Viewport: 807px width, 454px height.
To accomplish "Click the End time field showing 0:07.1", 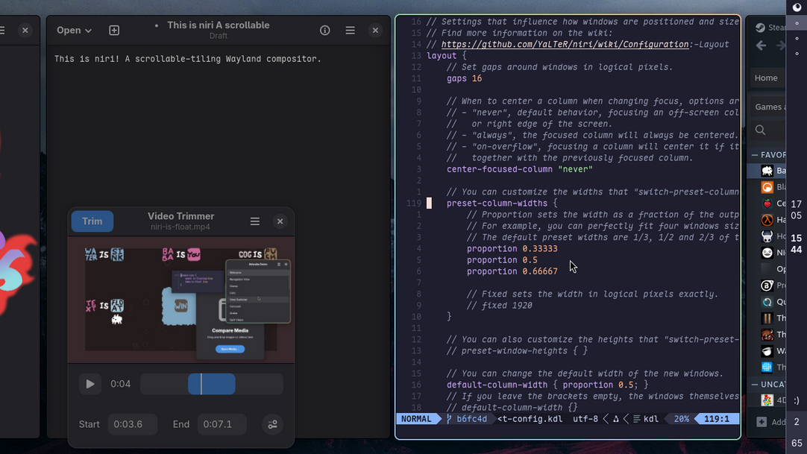I will (x=222, y=424).
